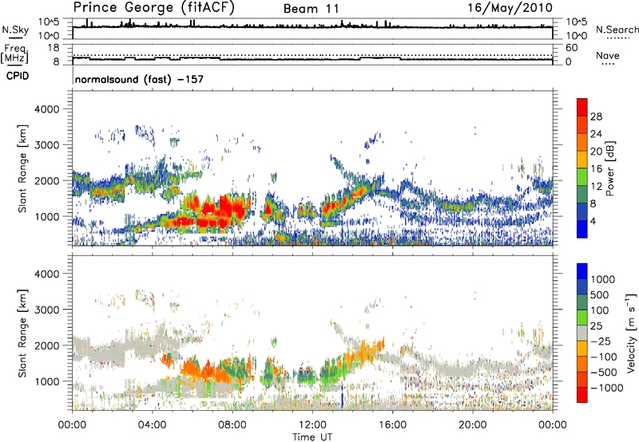Click the 'CPID' label
The width and height of the screenshot is (639, 442).
click(x=17, y=76)
